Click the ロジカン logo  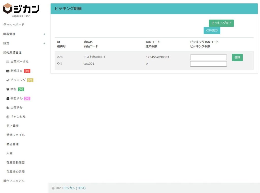[x=21, y=10]
